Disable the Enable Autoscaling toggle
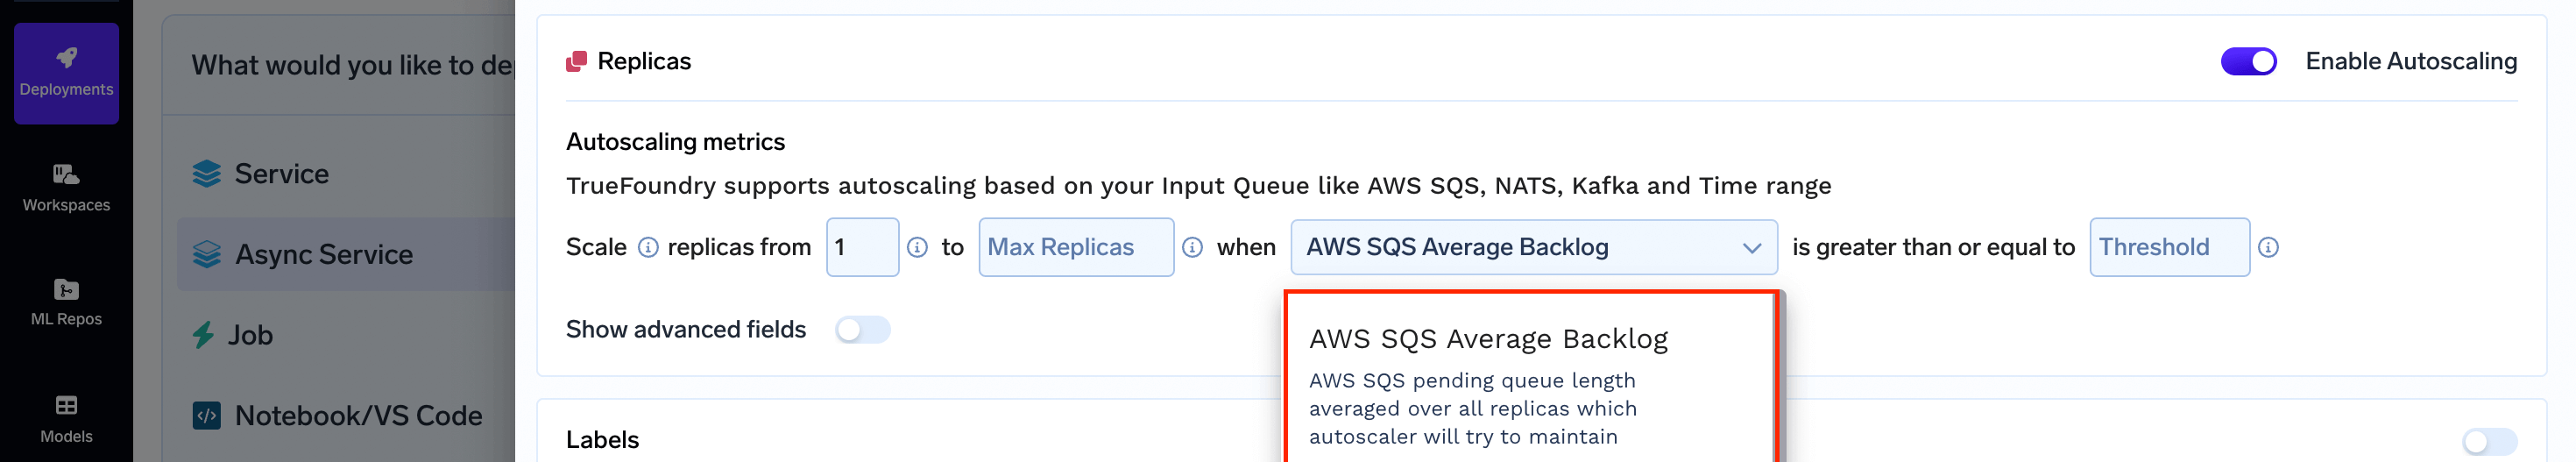The width and height of the screenshot is (2576, 462). 2248,61
